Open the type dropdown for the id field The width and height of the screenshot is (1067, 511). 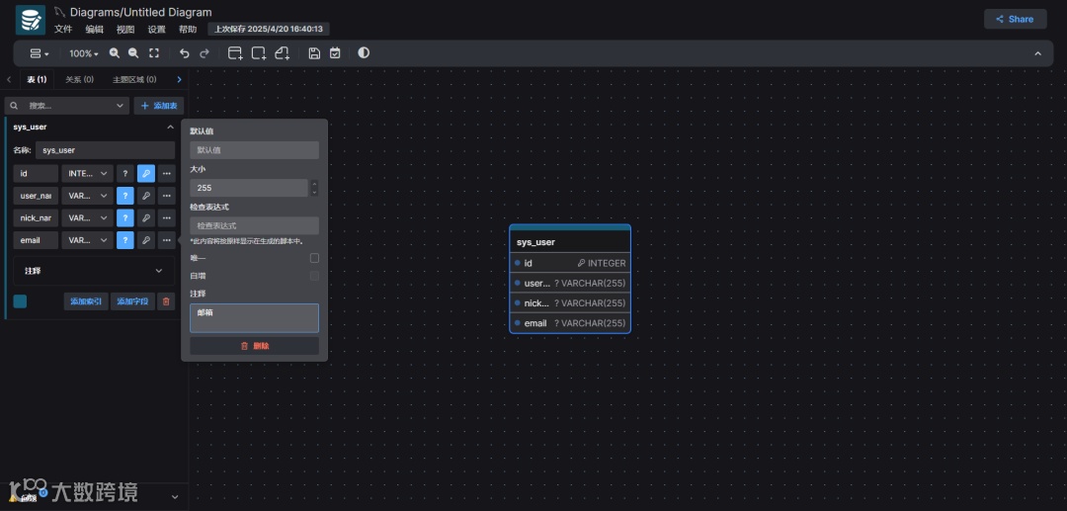pyautogui.click(x=88, y=174)
